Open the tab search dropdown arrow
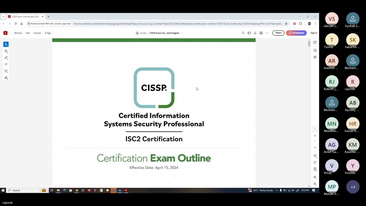 point(3,17)
